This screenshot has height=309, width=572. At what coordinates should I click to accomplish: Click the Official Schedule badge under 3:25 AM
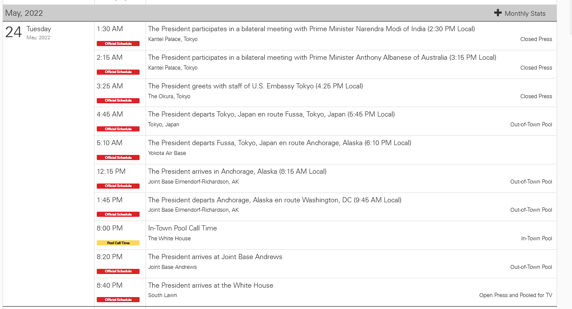pos(118,101)
